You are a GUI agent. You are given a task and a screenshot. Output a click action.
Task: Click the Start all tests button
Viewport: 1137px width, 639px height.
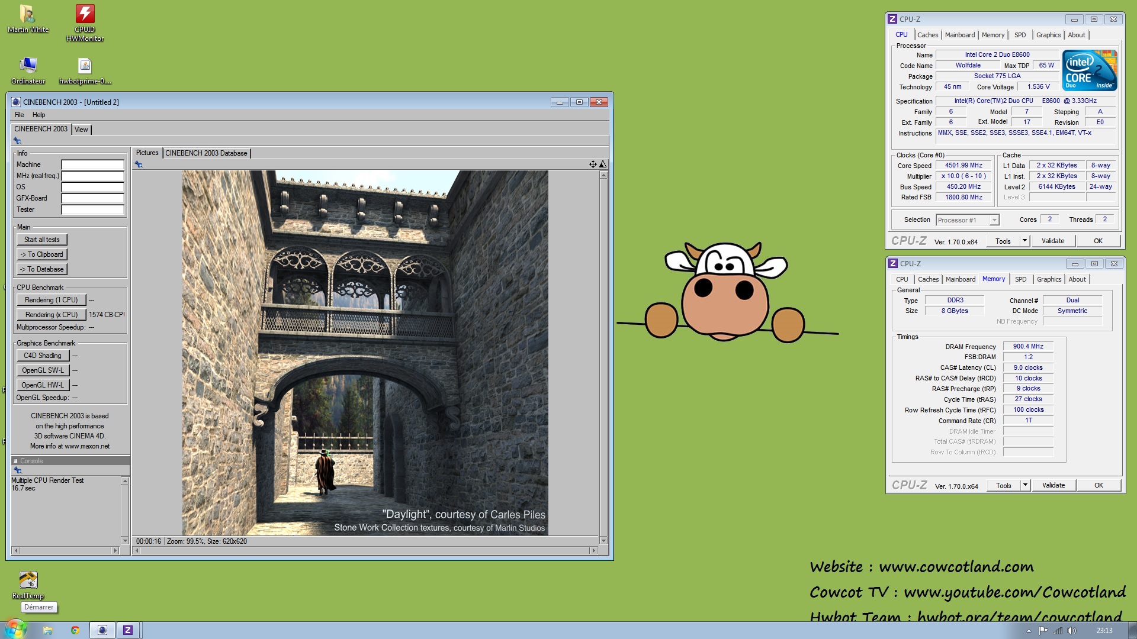pos(42,240)
